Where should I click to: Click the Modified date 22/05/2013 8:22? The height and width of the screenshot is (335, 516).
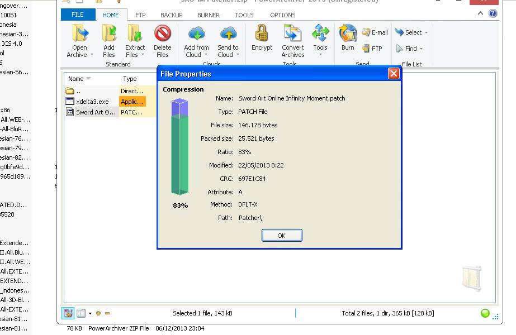tap(261, 165)
